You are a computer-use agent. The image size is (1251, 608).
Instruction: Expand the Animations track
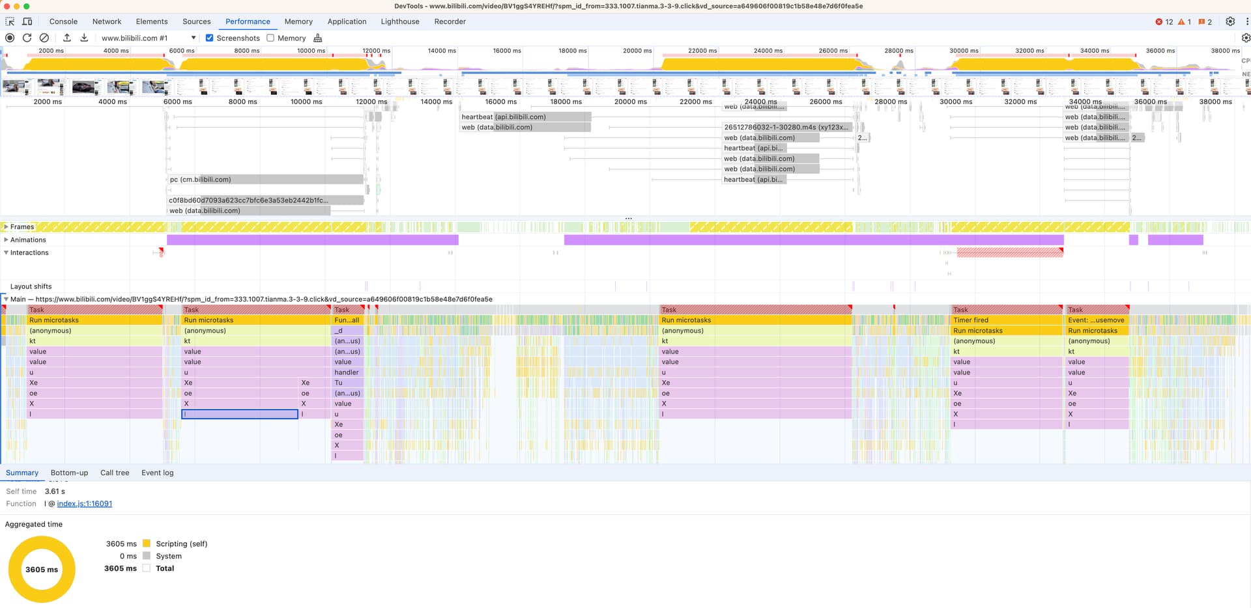coord(6,240)
